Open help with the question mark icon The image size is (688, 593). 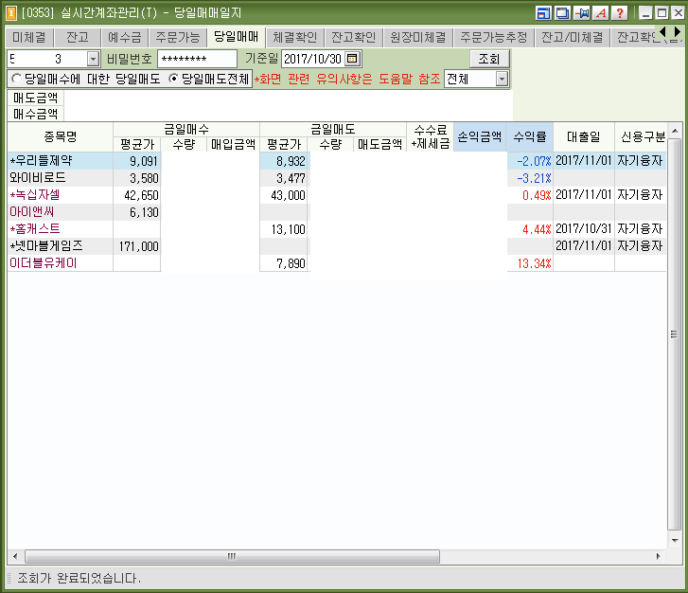620,12
